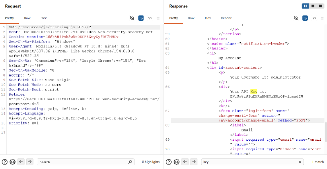
Task: Open Request search settings gear
Action: [x=13, y=162]
